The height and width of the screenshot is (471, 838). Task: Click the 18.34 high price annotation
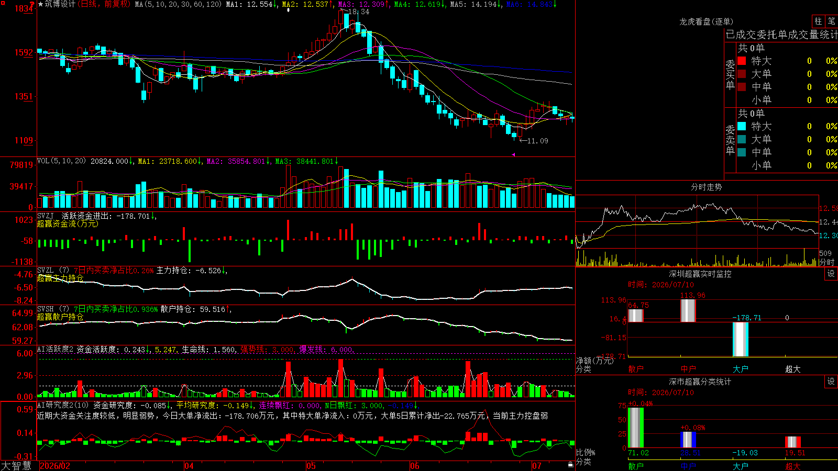pos(359,12)
